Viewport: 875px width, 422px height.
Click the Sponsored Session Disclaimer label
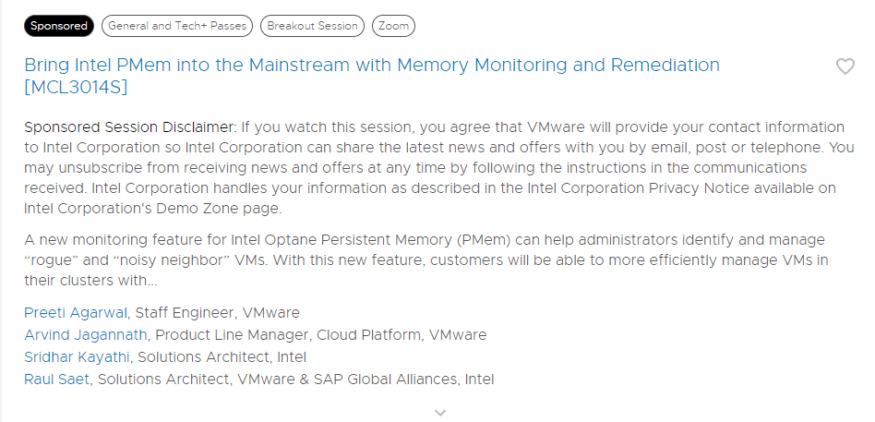130,127
